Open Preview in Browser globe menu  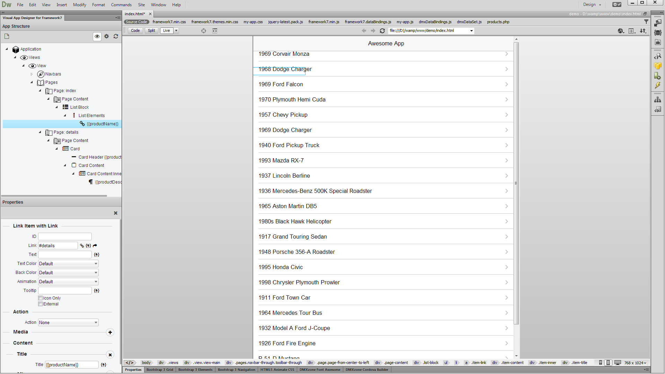pyautogui.click(x=621, y=31)
